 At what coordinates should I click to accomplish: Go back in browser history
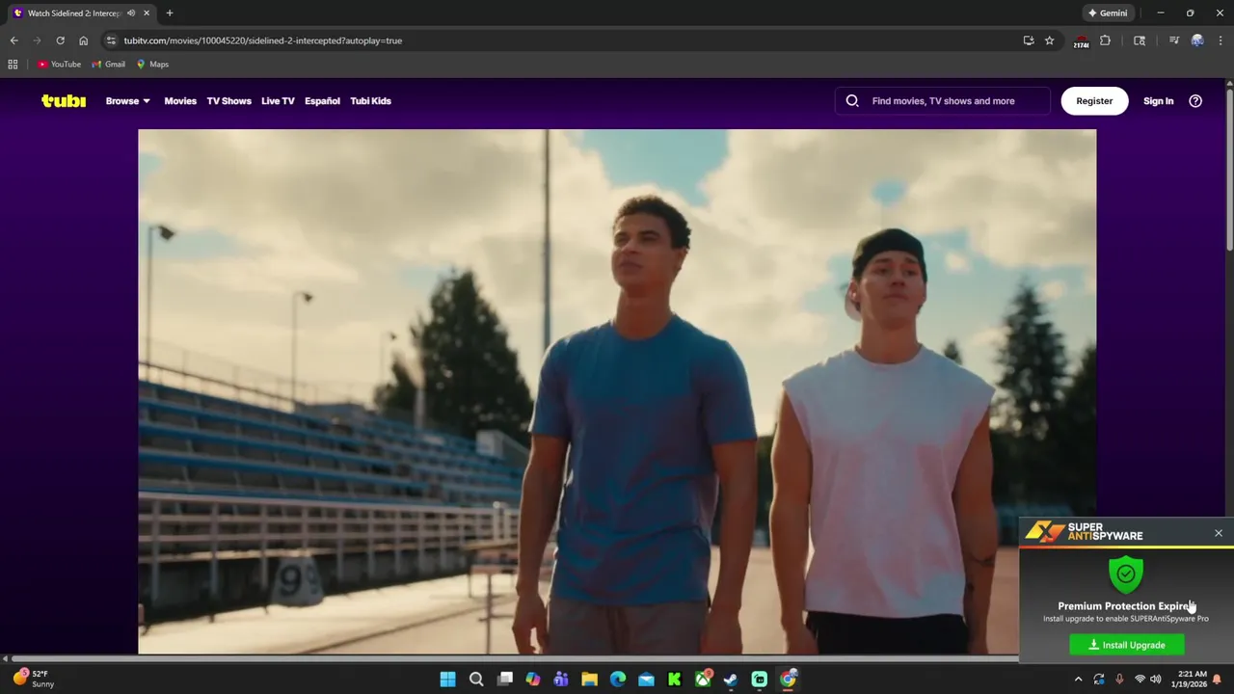13,40
